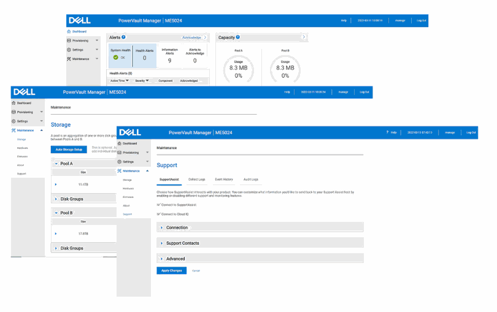497x312 pixels.
Task: Click the Acknowledge link in Alerts panel
Action: (191, 37)
